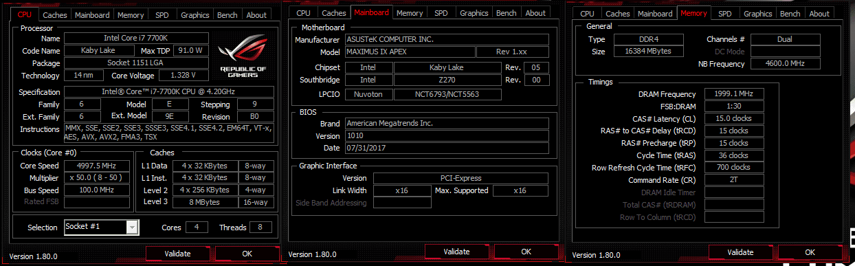Click the FSB:DRAM 1:30 field
The height and width of the screenshot is (266, 855).
point(735,107)
